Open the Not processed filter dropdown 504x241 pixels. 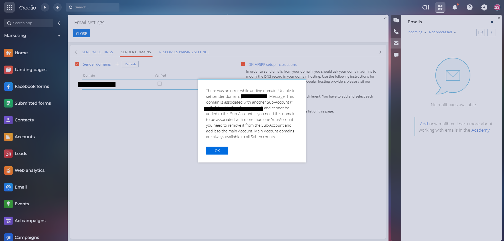pos(442,32)
